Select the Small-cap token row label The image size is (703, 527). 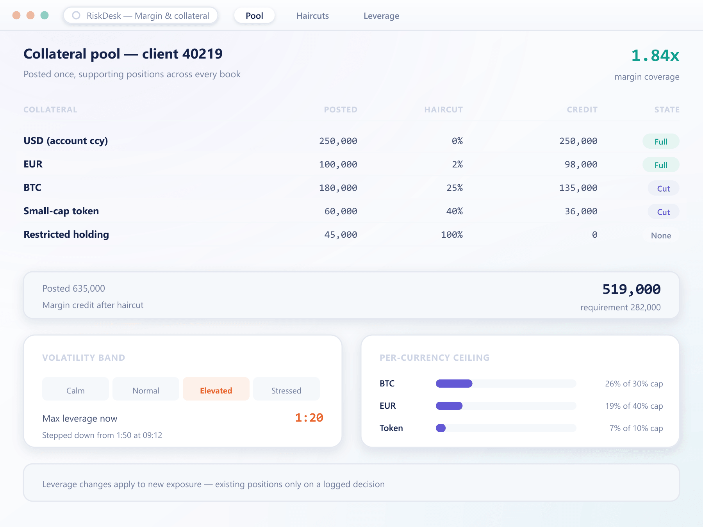coord(61,211)
